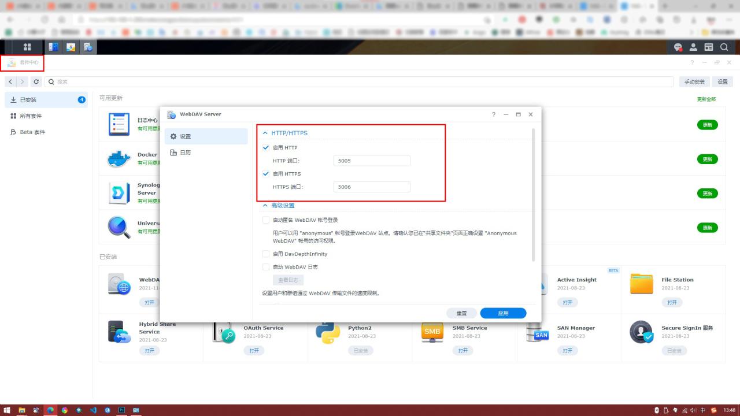Select 所有套件 in Package Center sidebar
Image resolution: width=740 pixels, height=416 pixels.
(46, 116)
